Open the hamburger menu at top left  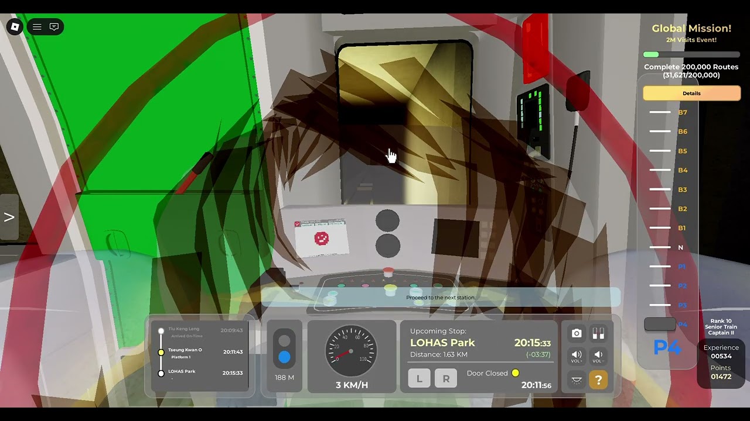[37, 27]
